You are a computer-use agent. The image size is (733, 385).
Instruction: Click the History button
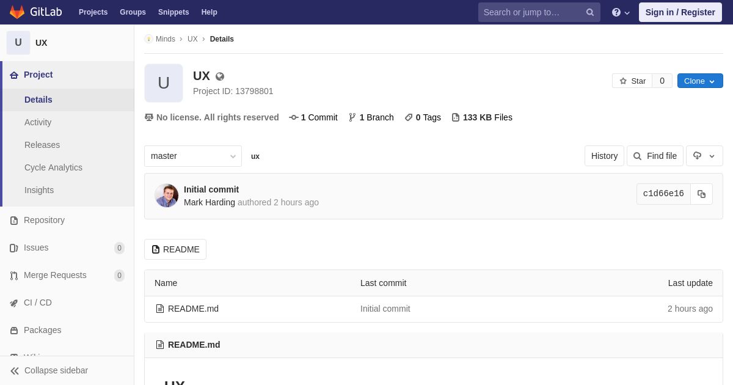coord(604,156)
